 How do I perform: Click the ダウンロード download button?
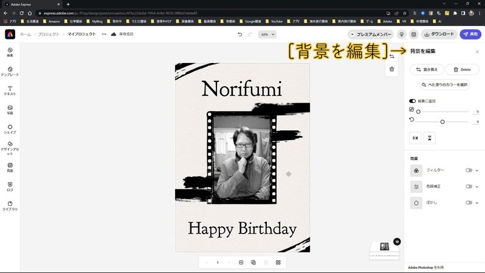[439, 35]
